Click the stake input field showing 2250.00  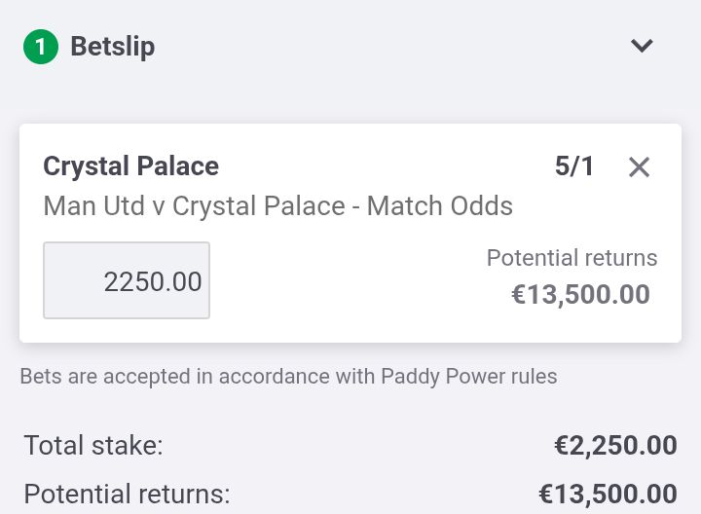click(127, 280)
